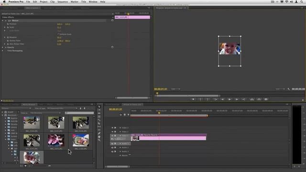
Task: Collapse the Motion effect triangle
Action: pyautogui.click(x=2, y=21)
